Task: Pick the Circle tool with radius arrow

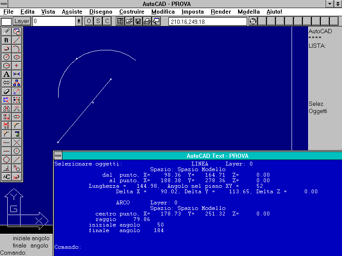Action: (6, 57)
